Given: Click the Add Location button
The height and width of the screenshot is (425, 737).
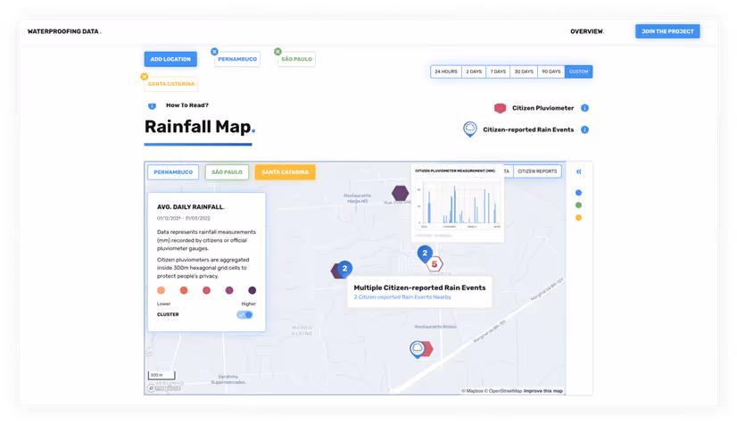Looking at the screenshot, I should click(170, 59).
